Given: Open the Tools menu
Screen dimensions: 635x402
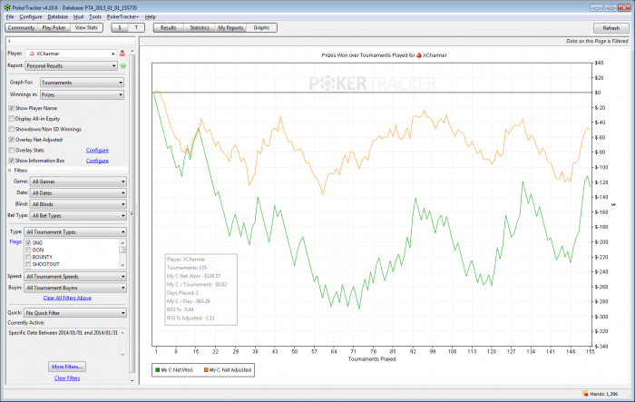Looking at the screenshot, I should (95, 16).
